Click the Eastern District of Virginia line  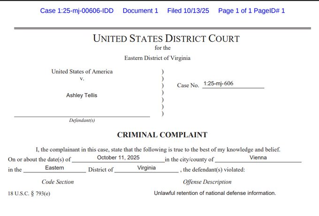157,58
